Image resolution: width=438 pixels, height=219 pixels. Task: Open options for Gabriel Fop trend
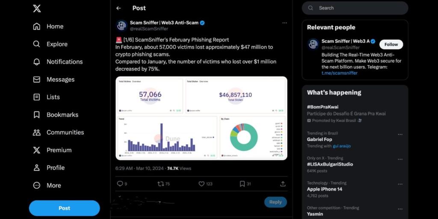[400, 134]
